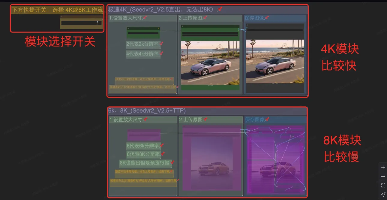This screenshot has height=200, width=387.
Task: Click the 6代表6k分辨率 note label
Action: coord(142,146)
